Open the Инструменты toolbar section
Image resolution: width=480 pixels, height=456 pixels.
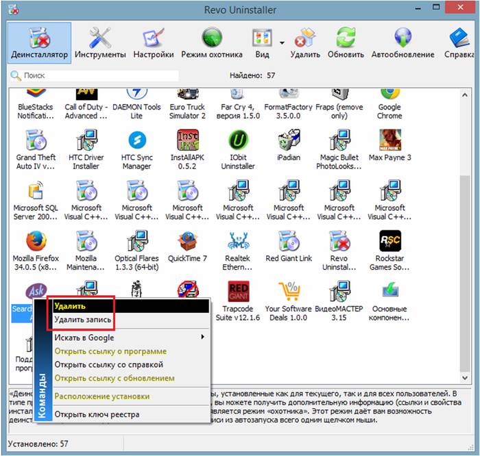click(100, 42)
